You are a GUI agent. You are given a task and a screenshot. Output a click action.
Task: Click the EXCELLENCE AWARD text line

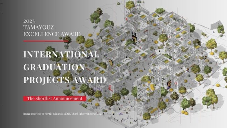click(52, 34)
